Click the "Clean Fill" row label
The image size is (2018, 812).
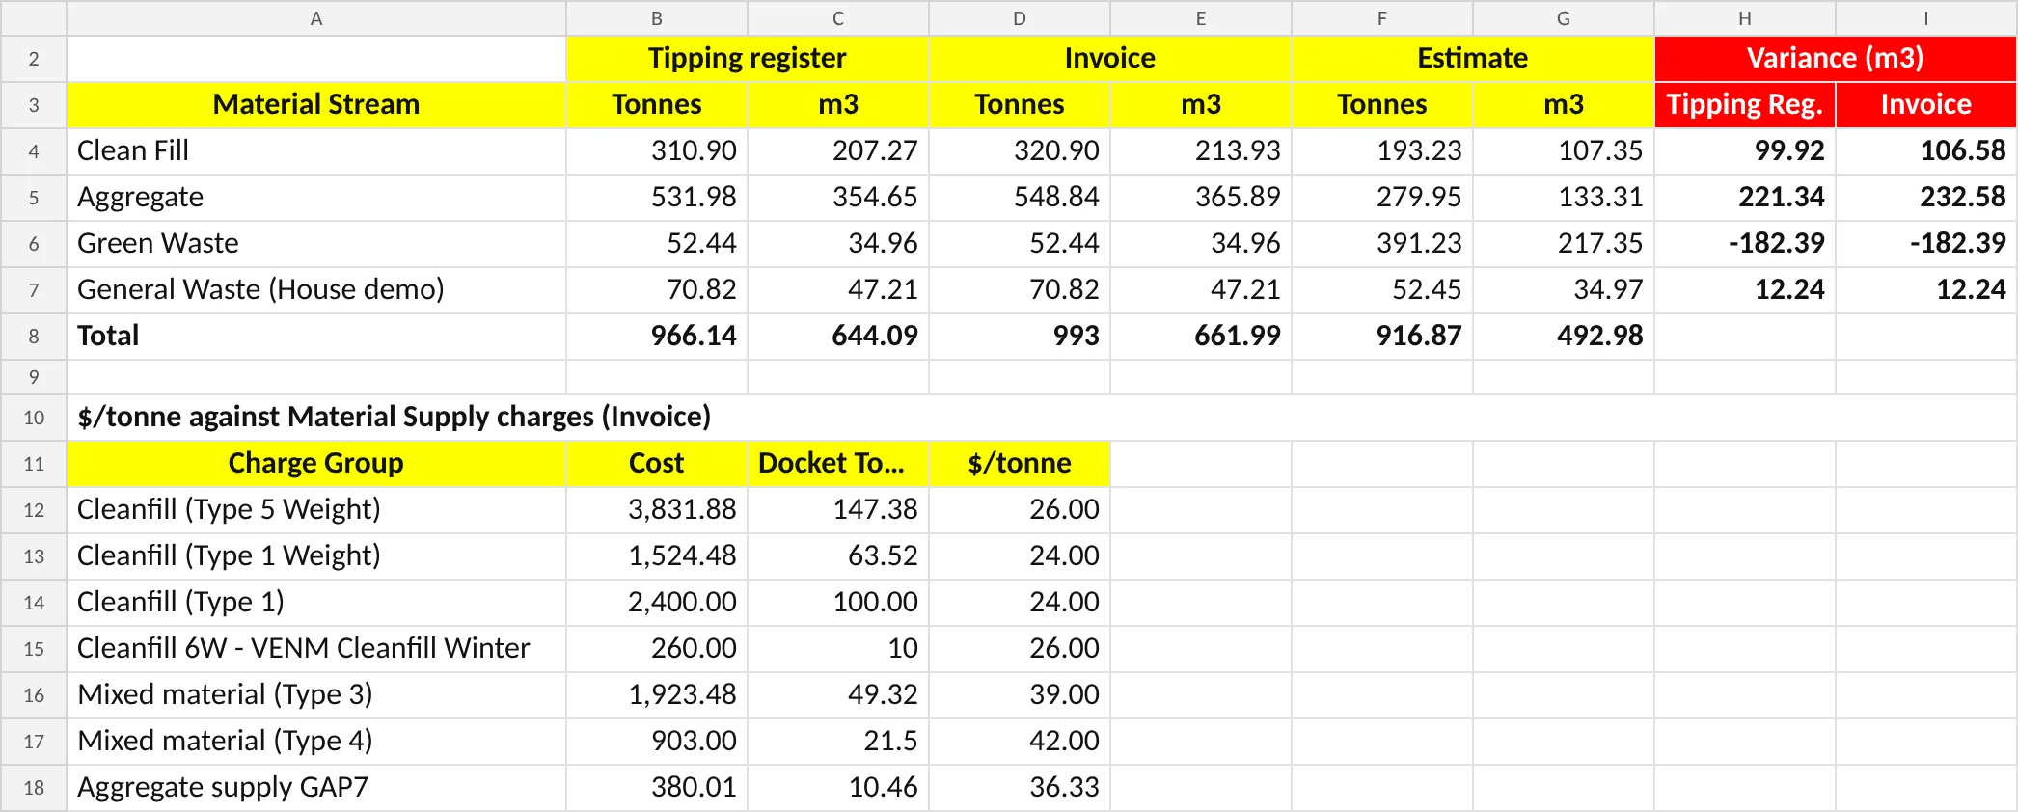[315, 150]
